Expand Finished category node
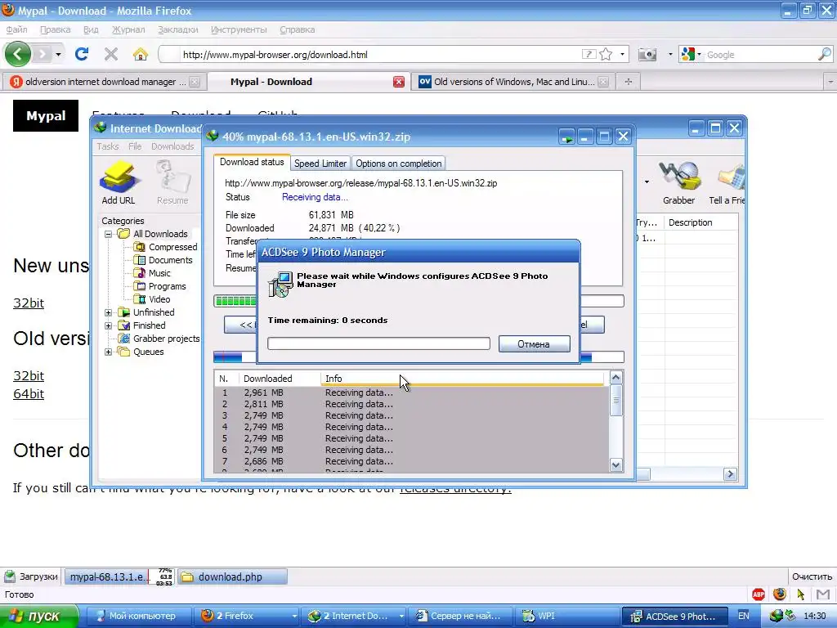 pos(109,325)
